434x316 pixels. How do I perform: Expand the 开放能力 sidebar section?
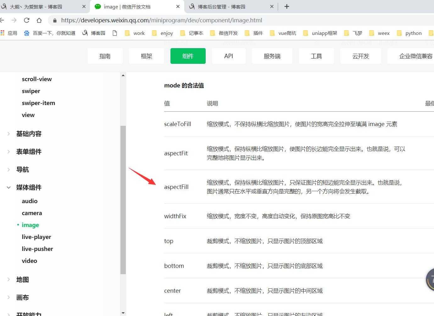coord(29,314)
